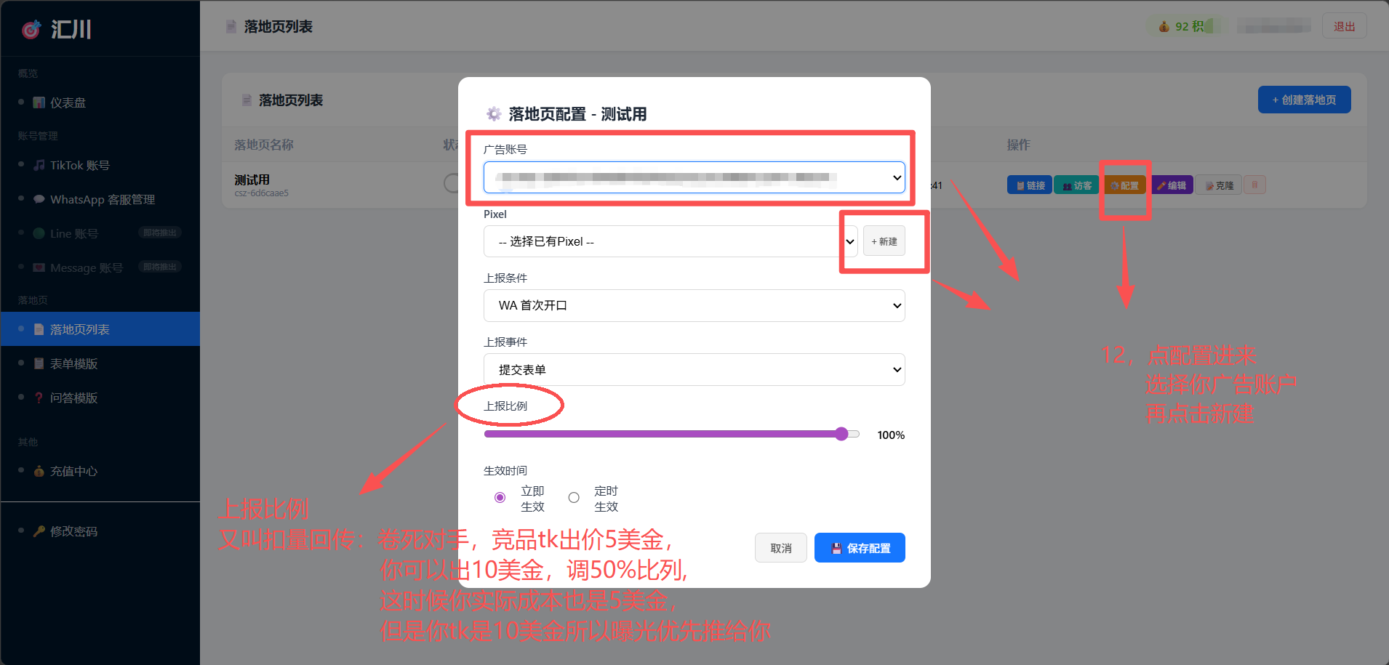
Task: Click the 保存配置 save button
Action: click(x=860, y=548)
